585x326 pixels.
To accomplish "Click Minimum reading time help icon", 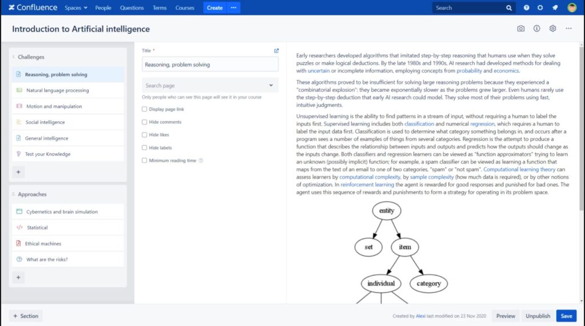I will click(201, 160).
